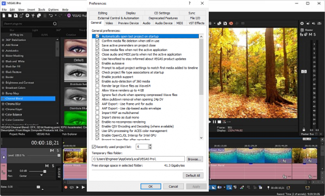
Task: Adjust video track Level slider handle
Action: pyautogui.click(x=59, y=155)
